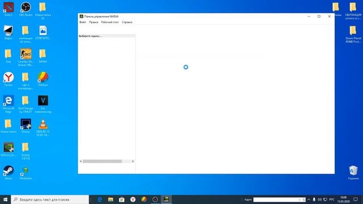Maximize the NVIDIA Control Panel window
The image size is (363, 204).
319,16
